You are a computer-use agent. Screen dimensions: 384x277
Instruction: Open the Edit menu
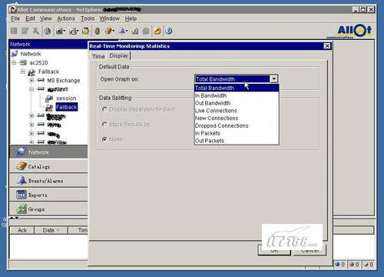(30, 18)
